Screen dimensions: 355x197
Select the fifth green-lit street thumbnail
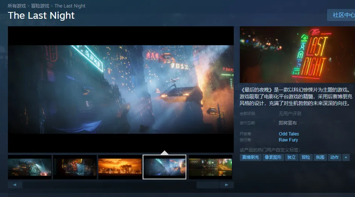(x=210, y=167)
